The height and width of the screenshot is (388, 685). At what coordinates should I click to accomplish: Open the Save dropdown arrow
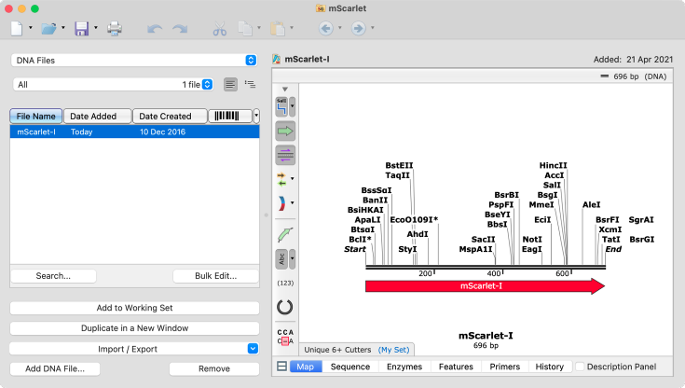[x=96, y=28]
